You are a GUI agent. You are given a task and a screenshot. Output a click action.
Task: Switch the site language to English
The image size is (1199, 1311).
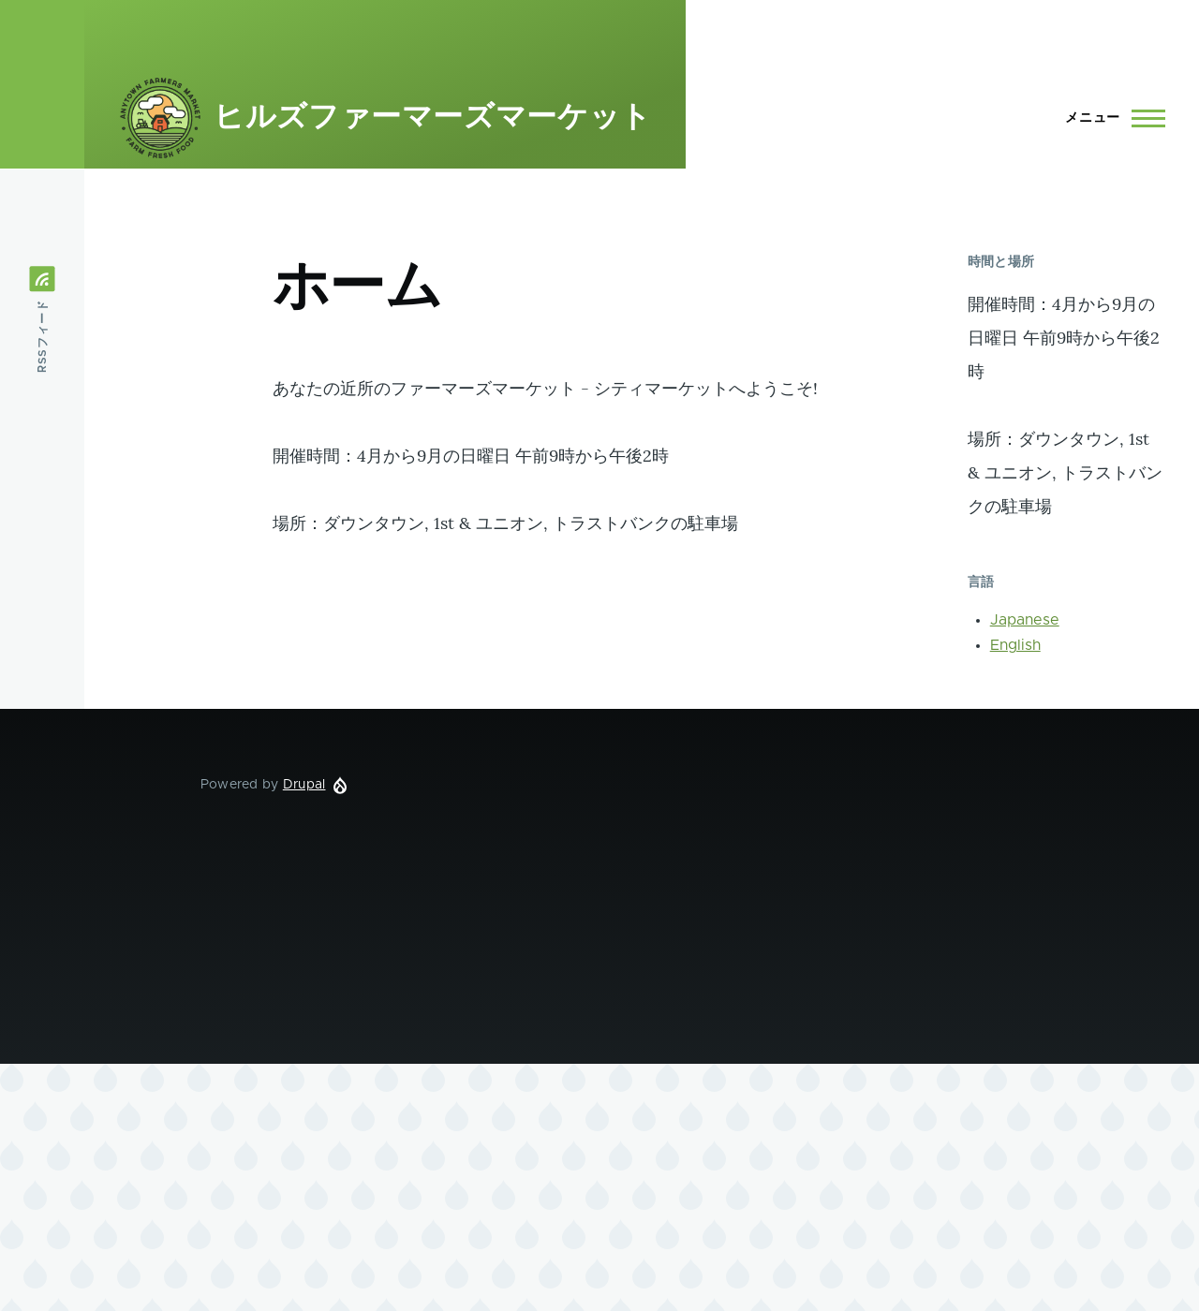point(1014,644)
